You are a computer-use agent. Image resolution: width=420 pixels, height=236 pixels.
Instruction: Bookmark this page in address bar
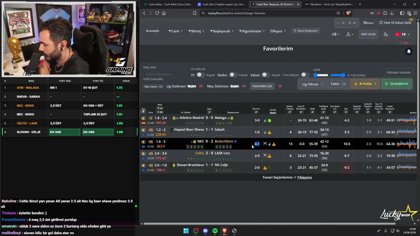click(195, 13)
